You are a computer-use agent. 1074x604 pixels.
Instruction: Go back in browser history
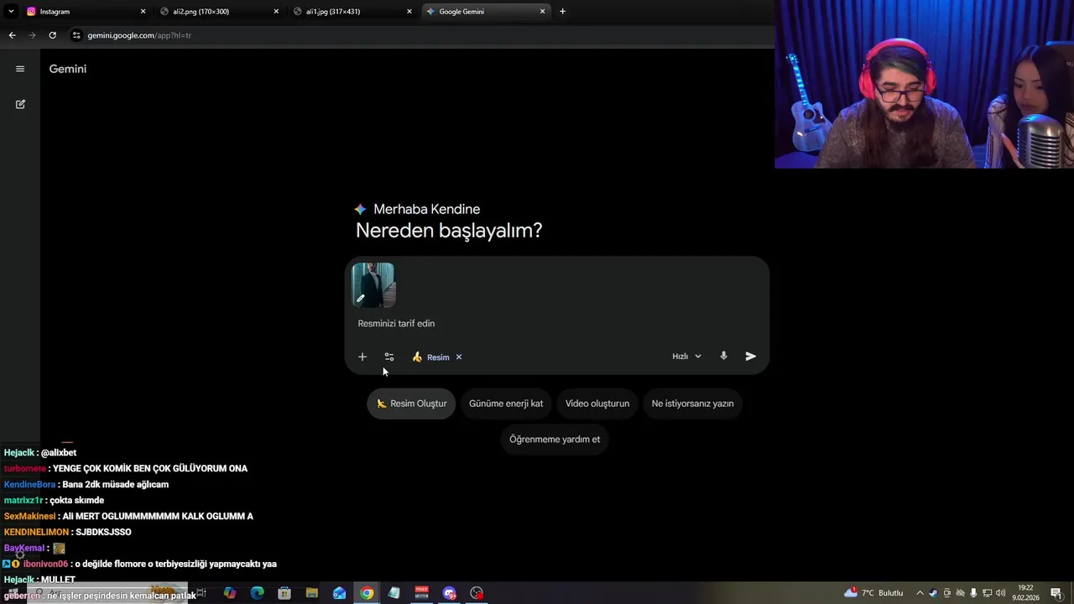[12, 35]
